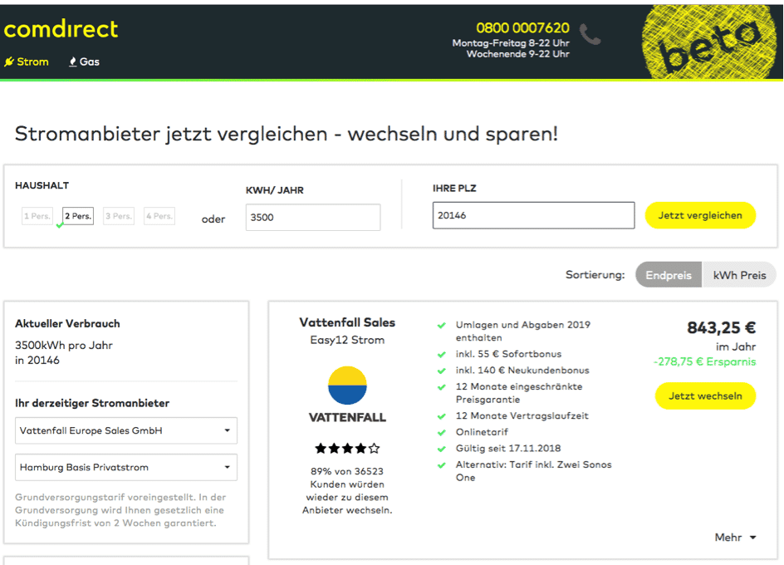Click the Sortierung label
Image resolution: width=784 pixels, height=565 pixels.
[x=595, y=275]
